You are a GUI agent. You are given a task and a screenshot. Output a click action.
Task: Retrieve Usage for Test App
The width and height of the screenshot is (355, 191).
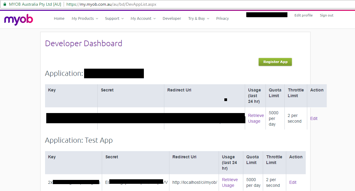[230, 182]
